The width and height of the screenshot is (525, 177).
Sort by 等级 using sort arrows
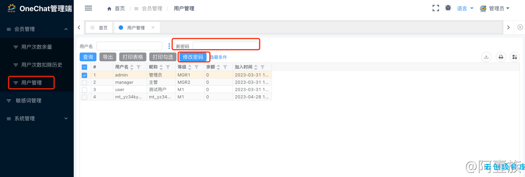[190, 67]
